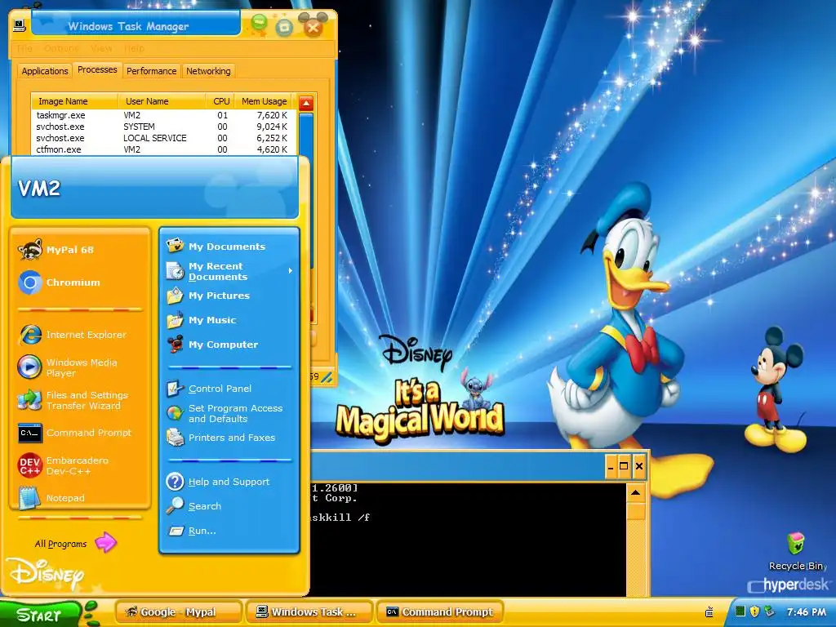Switch to Windows Task Manager taskbar button
This screenshot has width=836, height=627.
point(309,612)
